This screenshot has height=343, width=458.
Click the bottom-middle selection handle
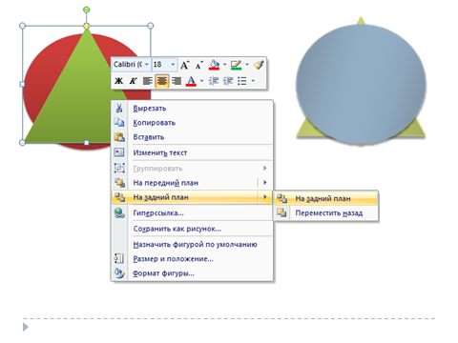pos(86,143)
